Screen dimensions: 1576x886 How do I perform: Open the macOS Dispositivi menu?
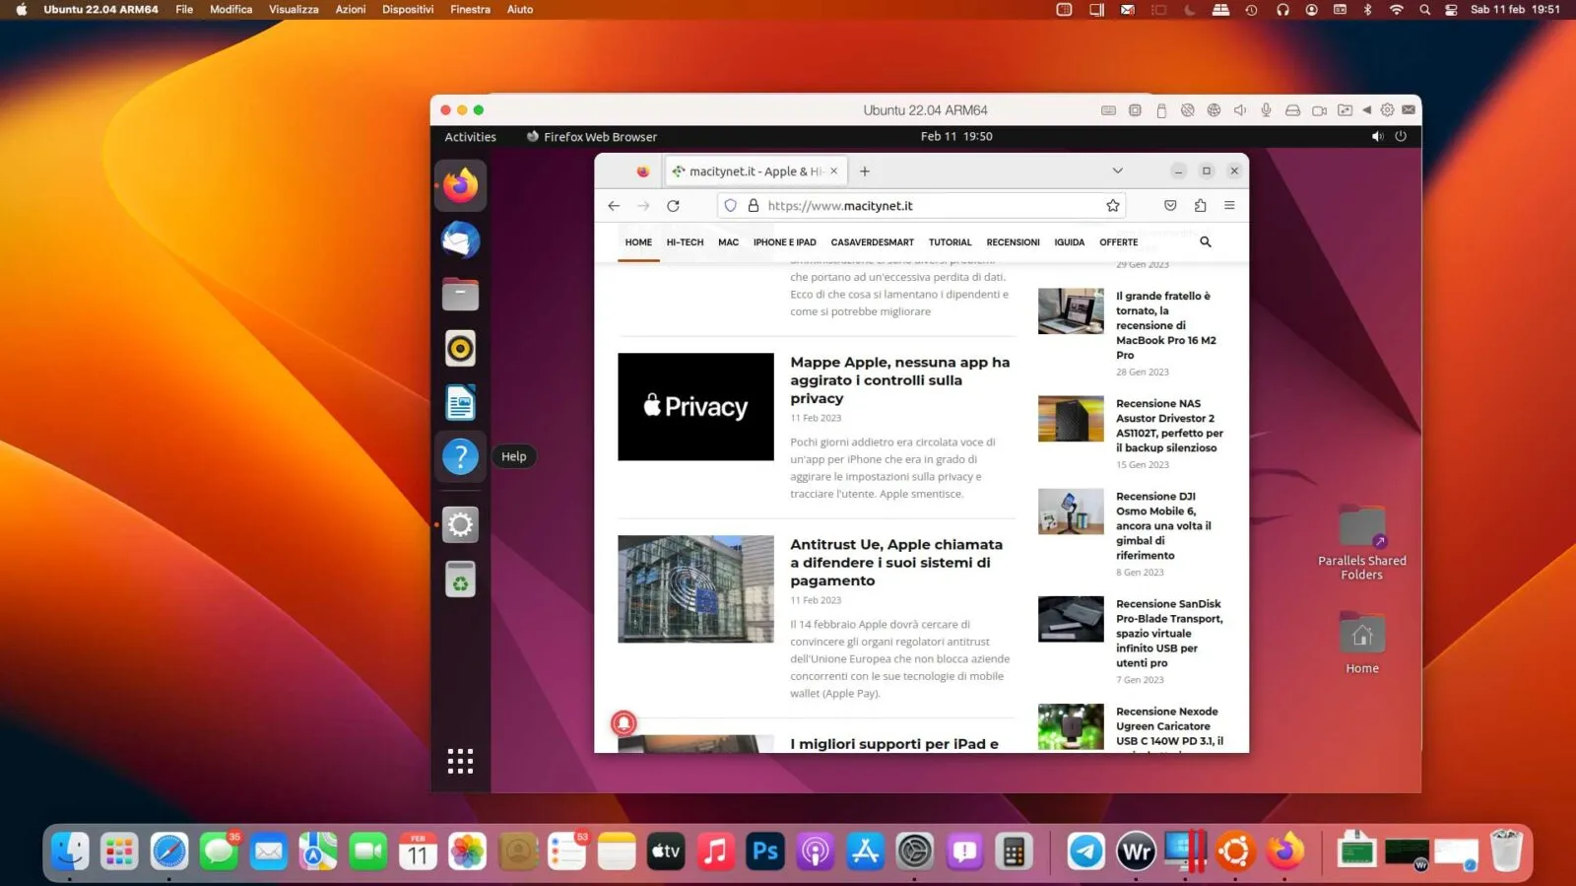[x=408, y=9]
